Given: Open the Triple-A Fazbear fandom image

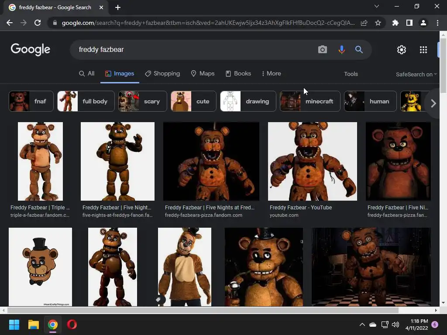Looking at the screenshot, I should (40, 161).
